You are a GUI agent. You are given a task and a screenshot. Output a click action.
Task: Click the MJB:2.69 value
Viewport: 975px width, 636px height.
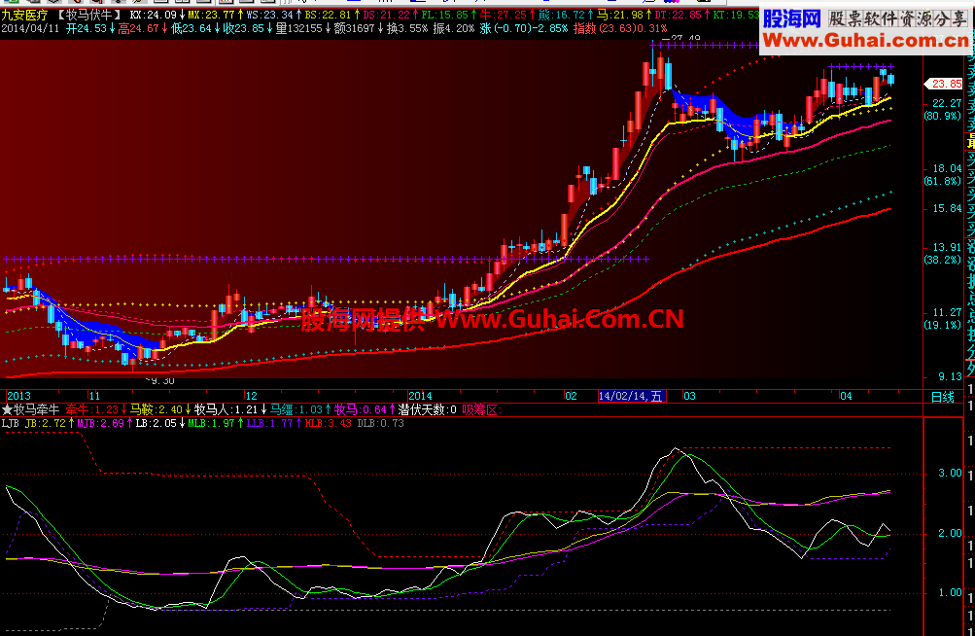point(100,424)
